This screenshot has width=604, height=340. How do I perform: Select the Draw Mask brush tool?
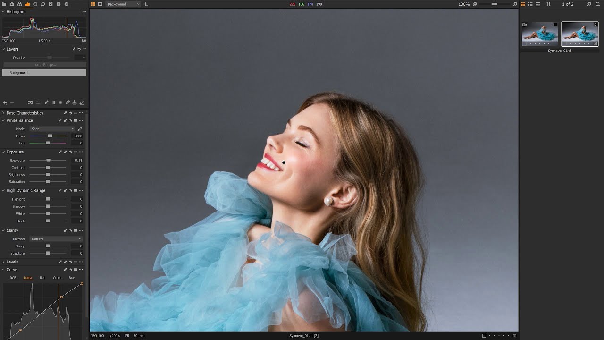tap(46, 102)
